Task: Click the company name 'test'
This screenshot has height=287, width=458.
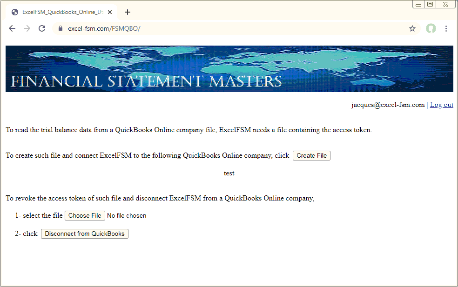Action: [229, 173]
